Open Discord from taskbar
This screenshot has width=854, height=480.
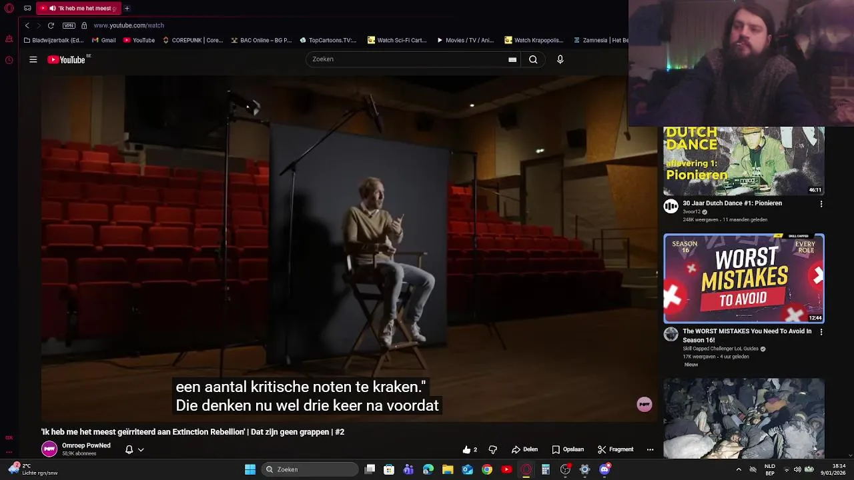[x=604, y=469]
